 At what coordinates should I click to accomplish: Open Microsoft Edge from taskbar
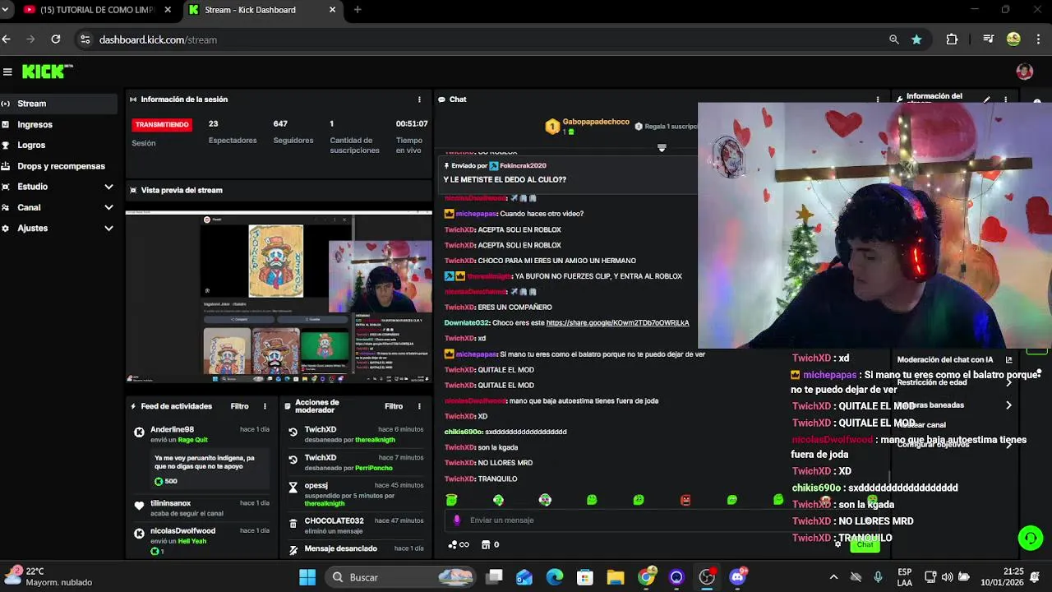[x=555, y=577]
